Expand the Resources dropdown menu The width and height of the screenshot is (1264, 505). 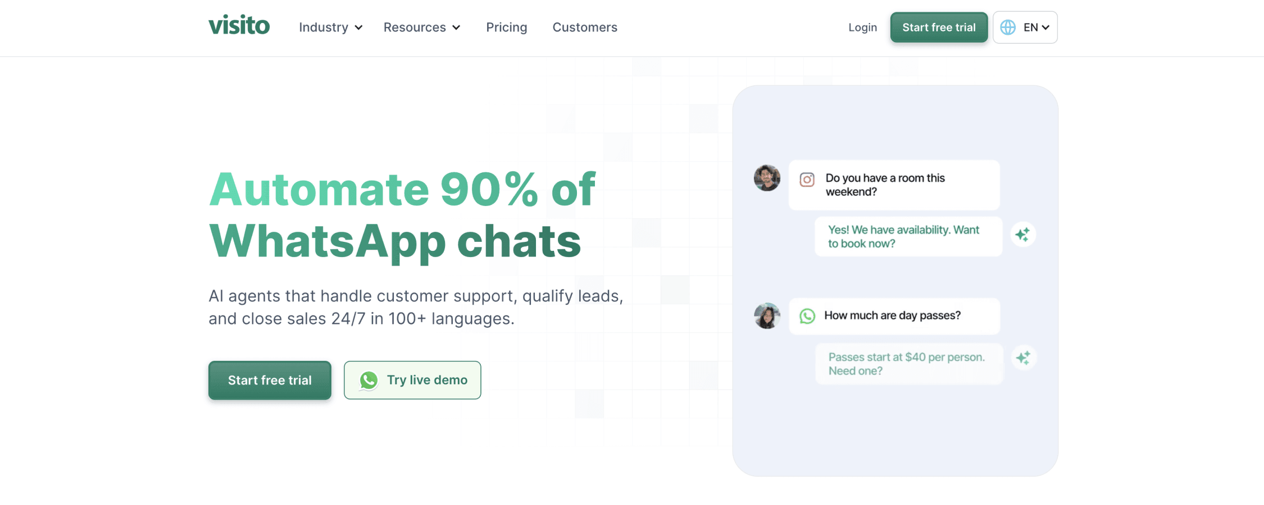tap(421, 27)
